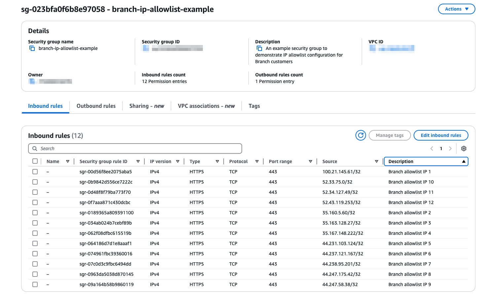This screenshot has width=480, height=297.
Task: Focus the inbound rules search field
Action: point(135,148)
